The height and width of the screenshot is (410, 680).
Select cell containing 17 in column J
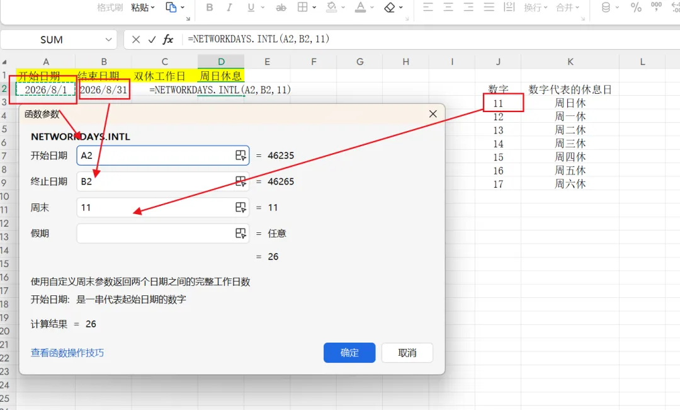tap(498, 184)
